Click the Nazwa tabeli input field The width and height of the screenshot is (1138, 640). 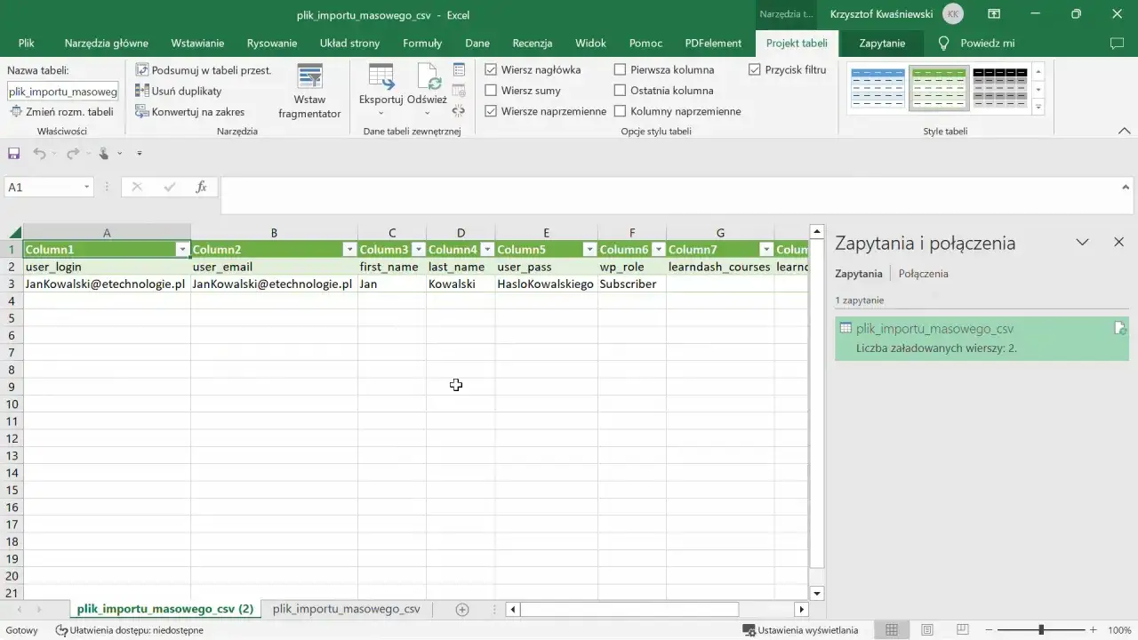[x=62, y=92]
